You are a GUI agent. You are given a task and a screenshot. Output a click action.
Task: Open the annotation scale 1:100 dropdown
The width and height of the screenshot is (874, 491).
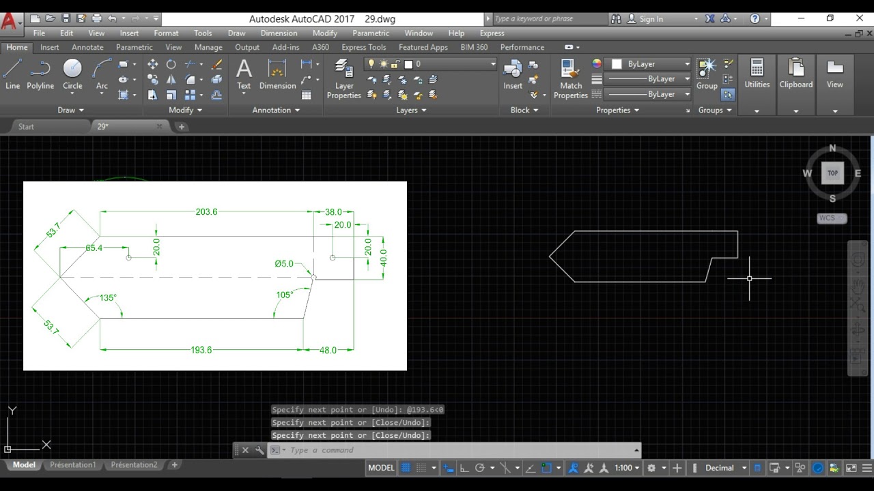click(627, 468)
